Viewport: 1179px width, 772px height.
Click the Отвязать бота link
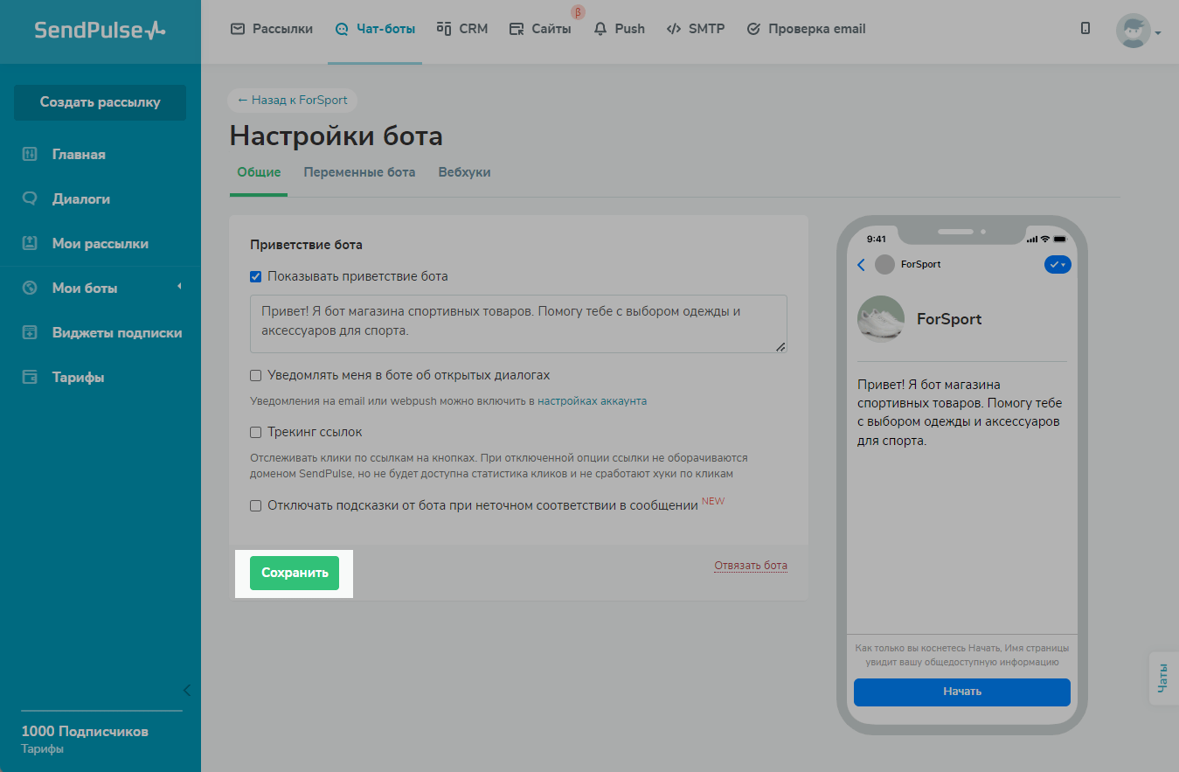click(751, 565)
